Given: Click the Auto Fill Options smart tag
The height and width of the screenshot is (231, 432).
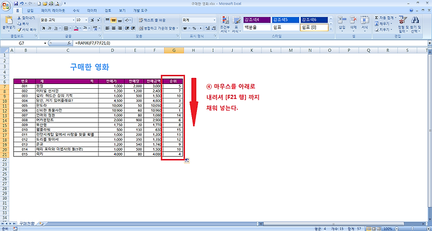Looking at the screenshot, I should tap(187, 160).
